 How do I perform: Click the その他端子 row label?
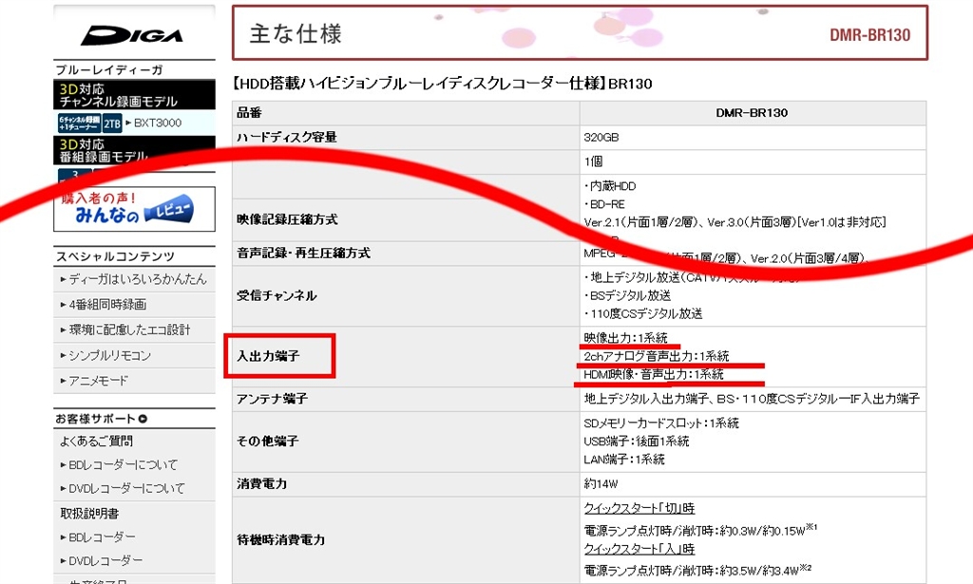[267, 442]
